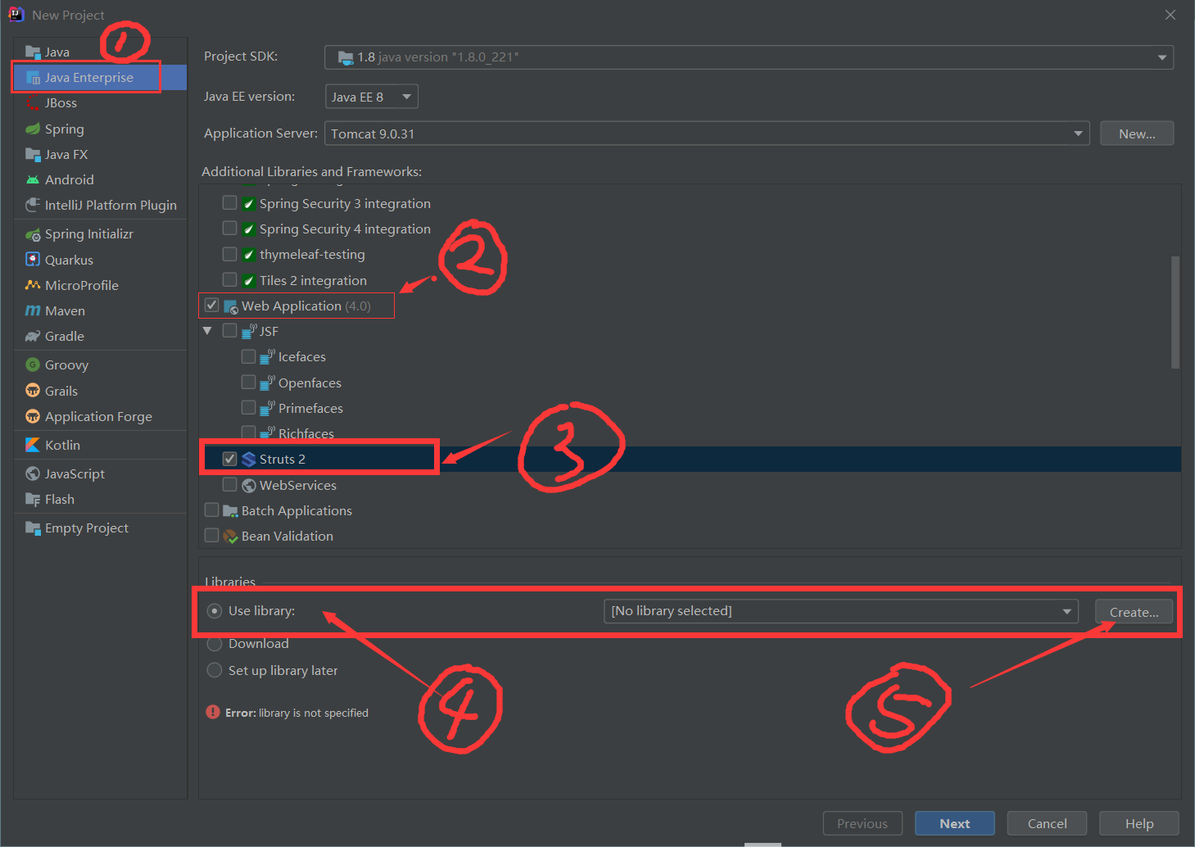Select Spring in project type list
The image size is (1195, 847).
point(100,129)
